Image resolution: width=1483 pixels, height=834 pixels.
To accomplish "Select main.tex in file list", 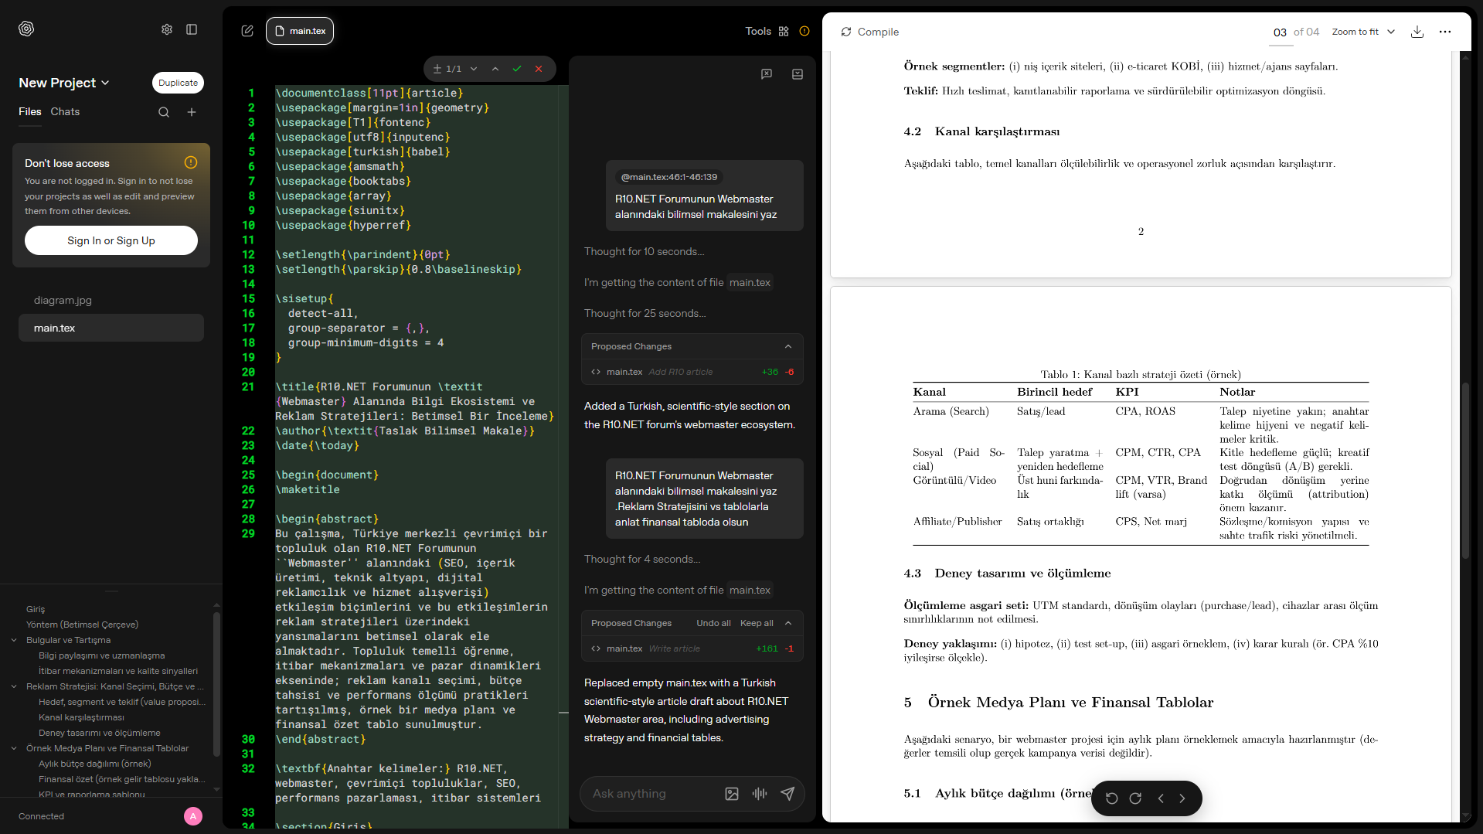I will click(111, 328).
